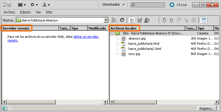The width and height of the screenshot is (221, 112).
Task: Click the search input field
Action: pos(148,5)
